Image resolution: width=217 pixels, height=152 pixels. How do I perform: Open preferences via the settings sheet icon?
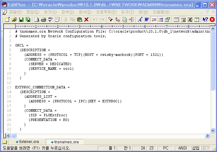point(167,20)
